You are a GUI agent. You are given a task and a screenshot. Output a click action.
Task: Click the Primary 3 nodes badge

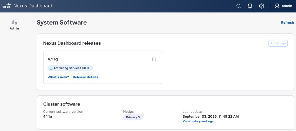click(x=133, y=117)
